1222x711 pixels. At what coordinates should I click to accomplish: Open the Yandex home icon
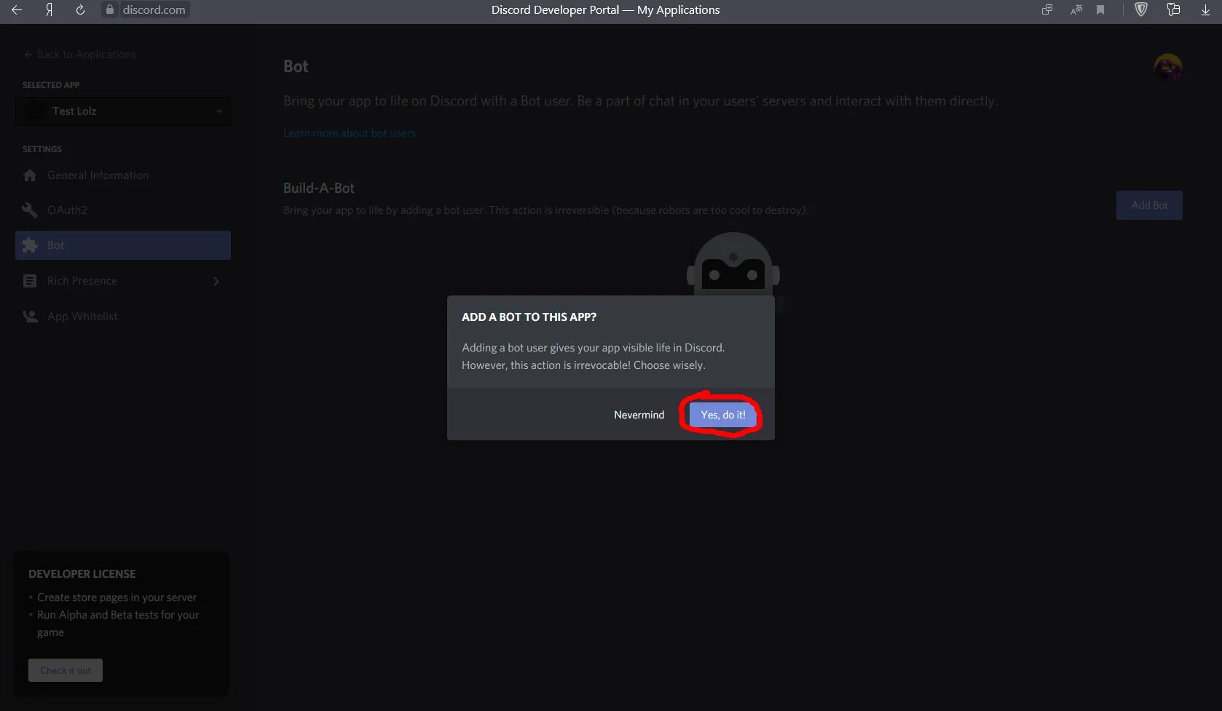tap(49, 9)
